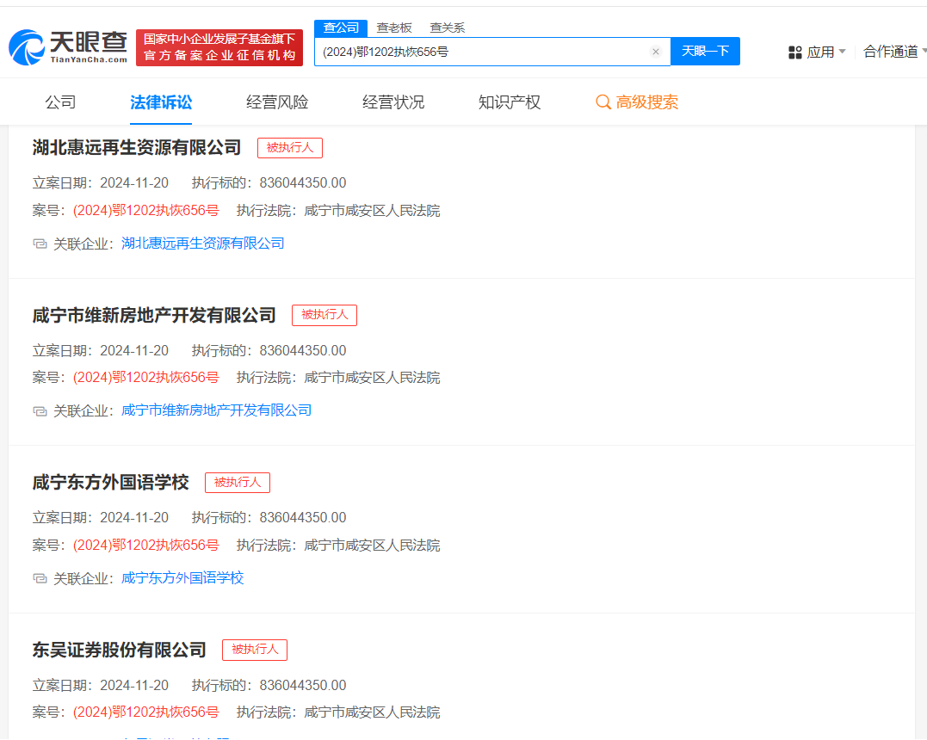Open 东吴证券股份有限公司 result title

tap(120, 650)
